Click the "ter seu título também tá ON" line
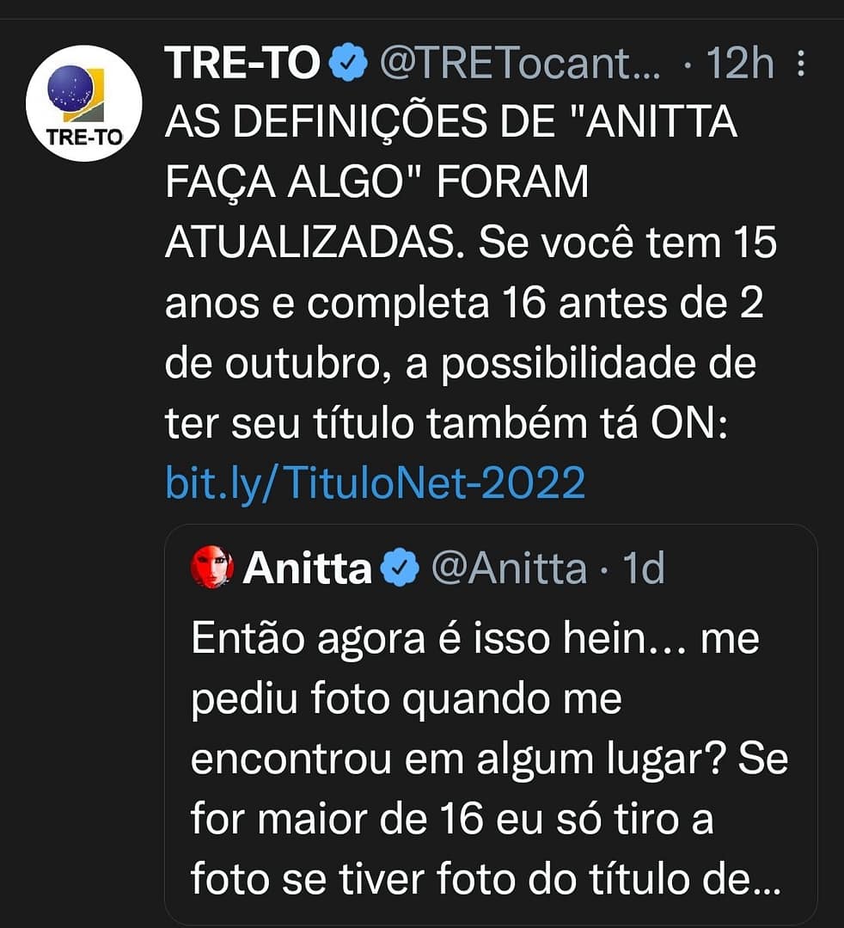Viewport: 844px width, 928px height. (446, 424)
